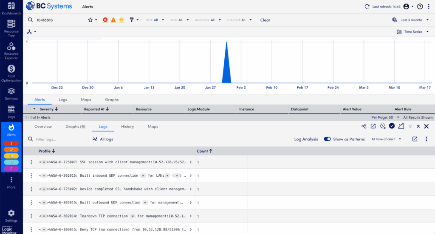Open Logs from the left sidebar
Screen dimensions: 435x234
pos(11,111)
